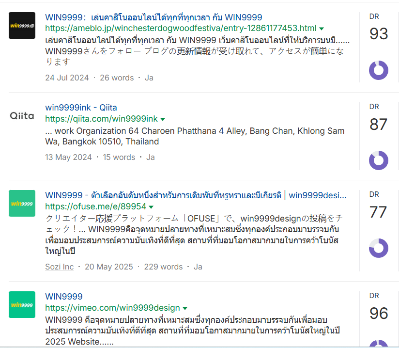
Task: Click the DR 93 donut chart
Action: [x=379, y=70]
